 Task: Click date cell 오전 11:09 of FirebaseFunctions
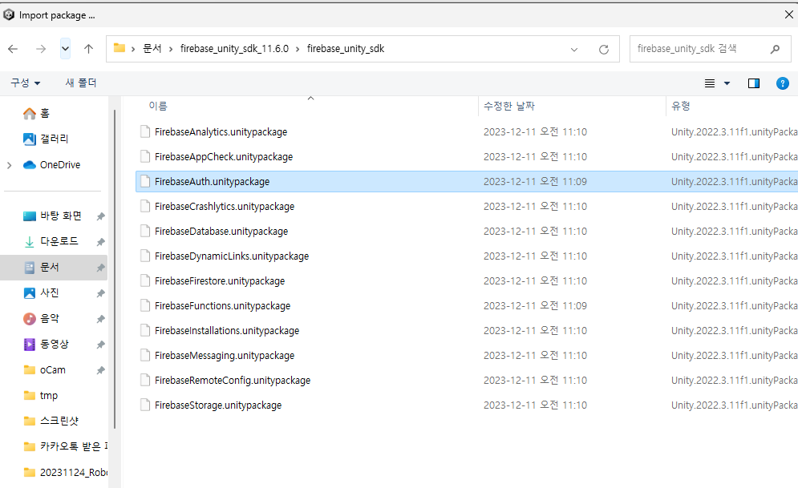point(535,306)
